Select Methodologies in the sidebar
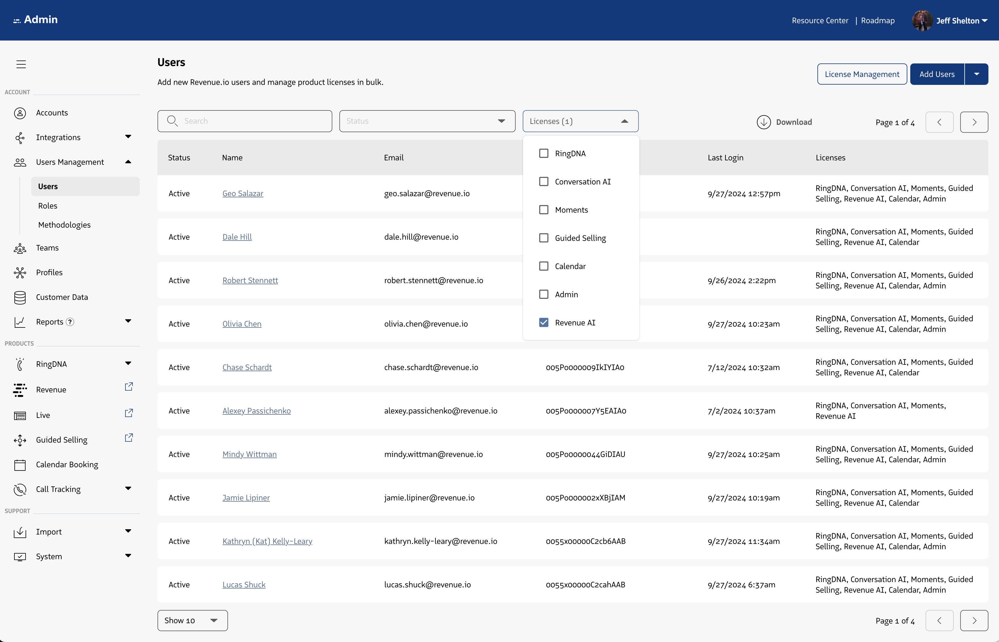Image resolution: width=999 pixels, height=642 pixels. click(64, 225)
